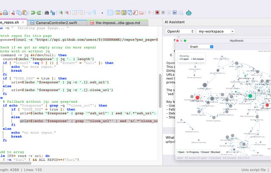271x173 pixels.
Task: Toggle the In Progress legend filter
Action: [193, 152]
